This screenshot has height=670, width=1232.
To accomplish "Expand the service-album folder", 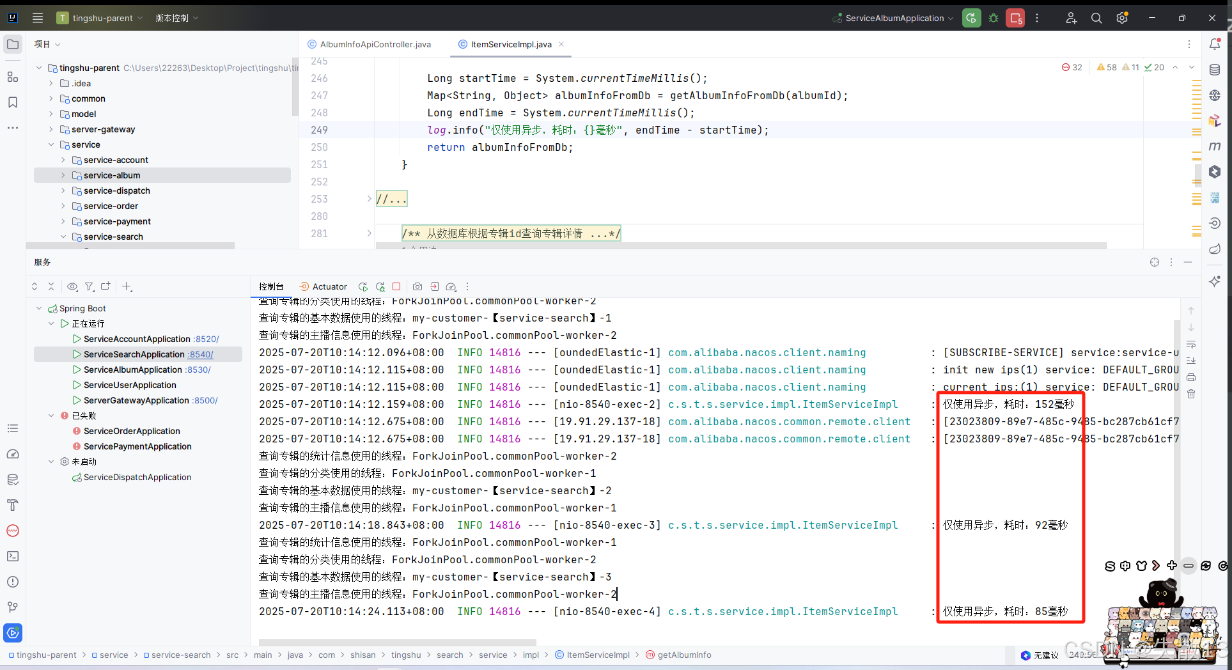I will pyautogui.click(x=63, y=175).
